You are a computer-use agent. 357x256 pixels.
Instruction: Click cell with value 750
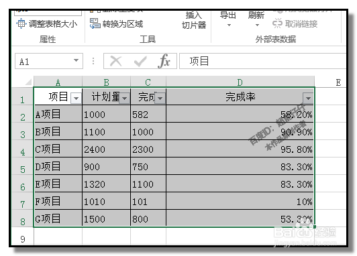148,166
